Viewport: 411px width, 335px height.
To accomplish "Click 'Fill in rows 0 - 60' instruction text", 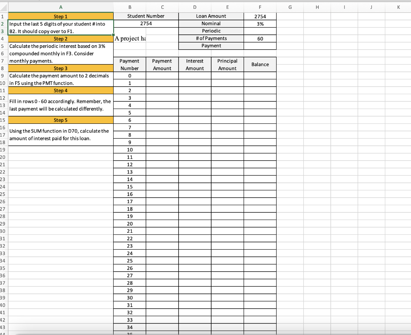I will (x=60, y=105).
